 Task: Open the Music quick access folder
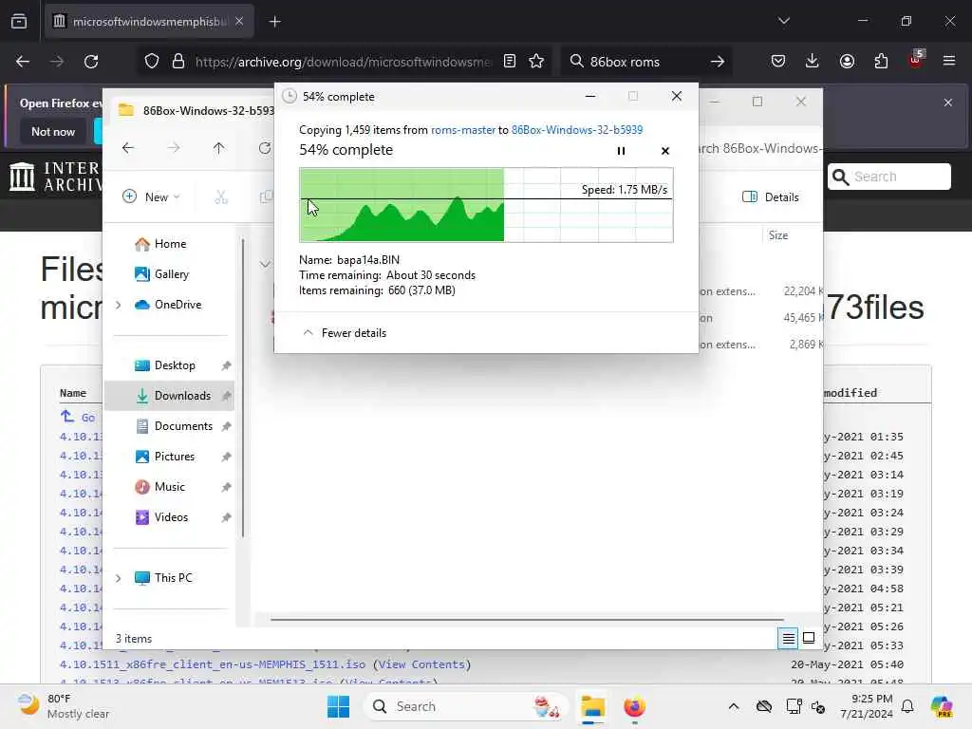pyautogui.click(x=159, y=487)
